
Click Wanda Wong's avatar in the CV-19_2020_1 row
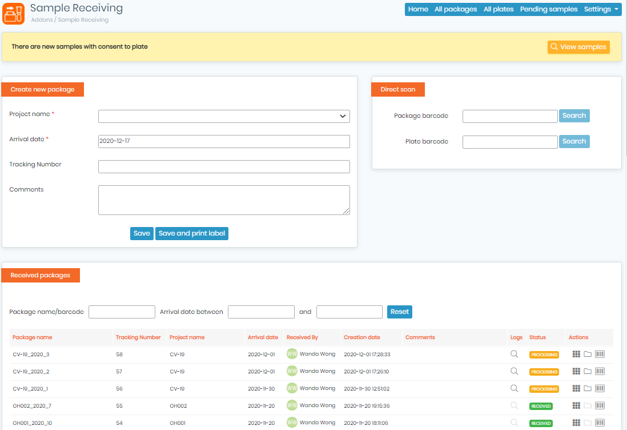click(292, 388)
